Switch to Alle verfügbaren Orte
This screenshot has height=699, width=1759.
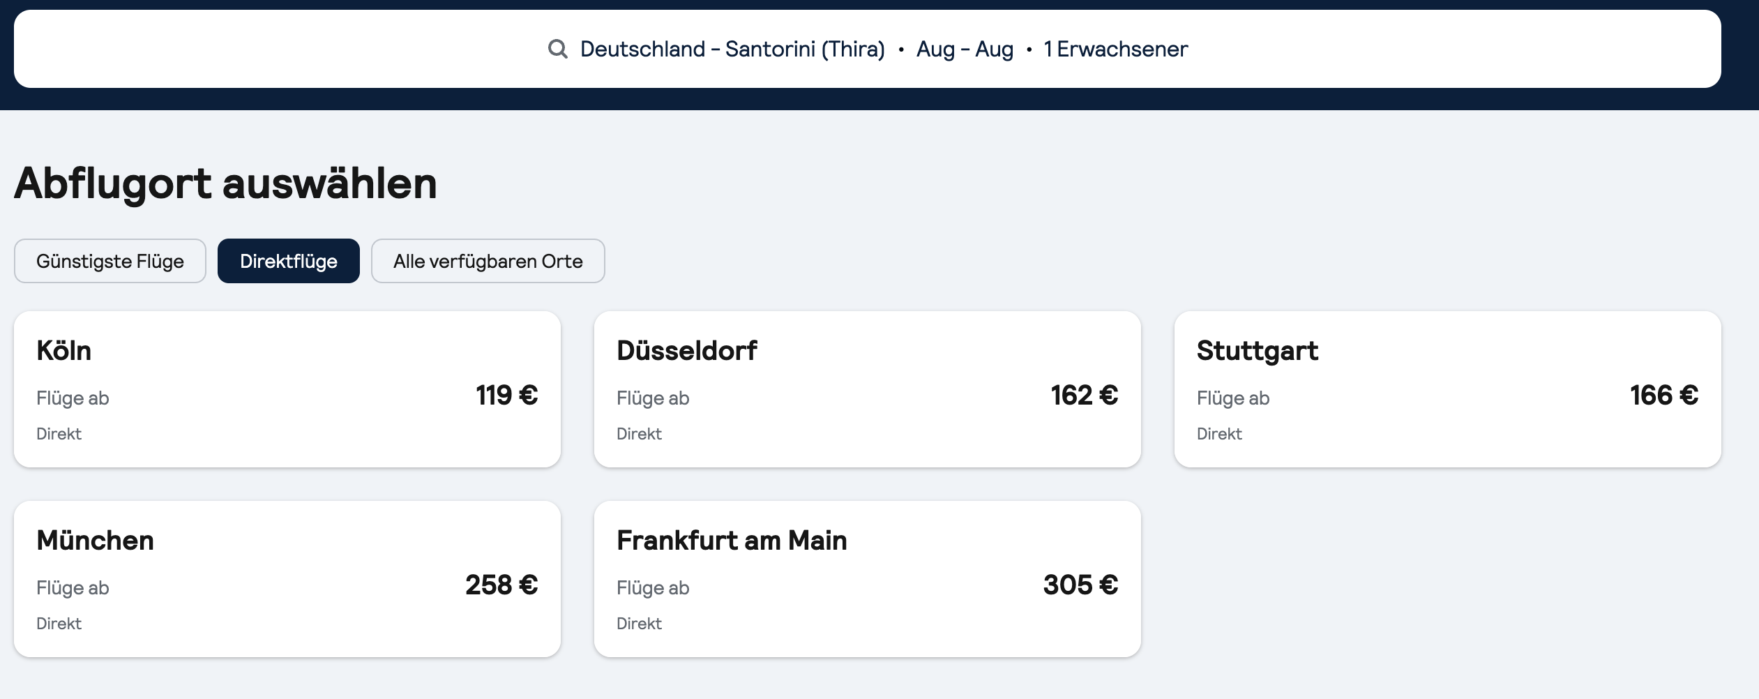(x=488, y=261)
